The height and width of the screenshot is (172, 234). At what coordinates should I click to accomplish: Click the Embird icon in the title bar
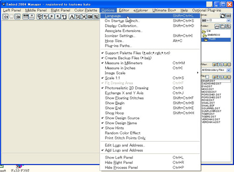click(x=3, y=4)
